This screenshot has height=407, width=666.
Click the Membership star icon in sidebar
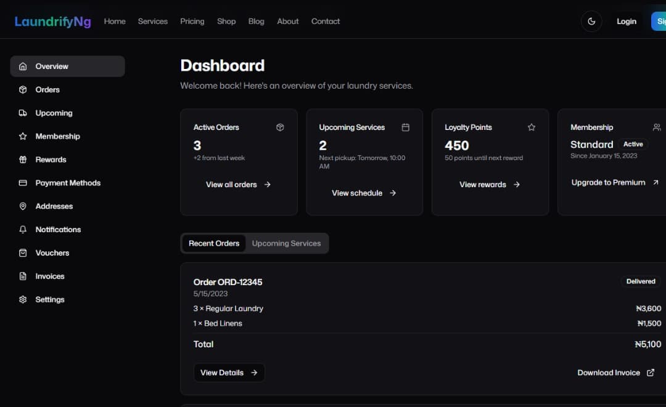tap(23, 137)
